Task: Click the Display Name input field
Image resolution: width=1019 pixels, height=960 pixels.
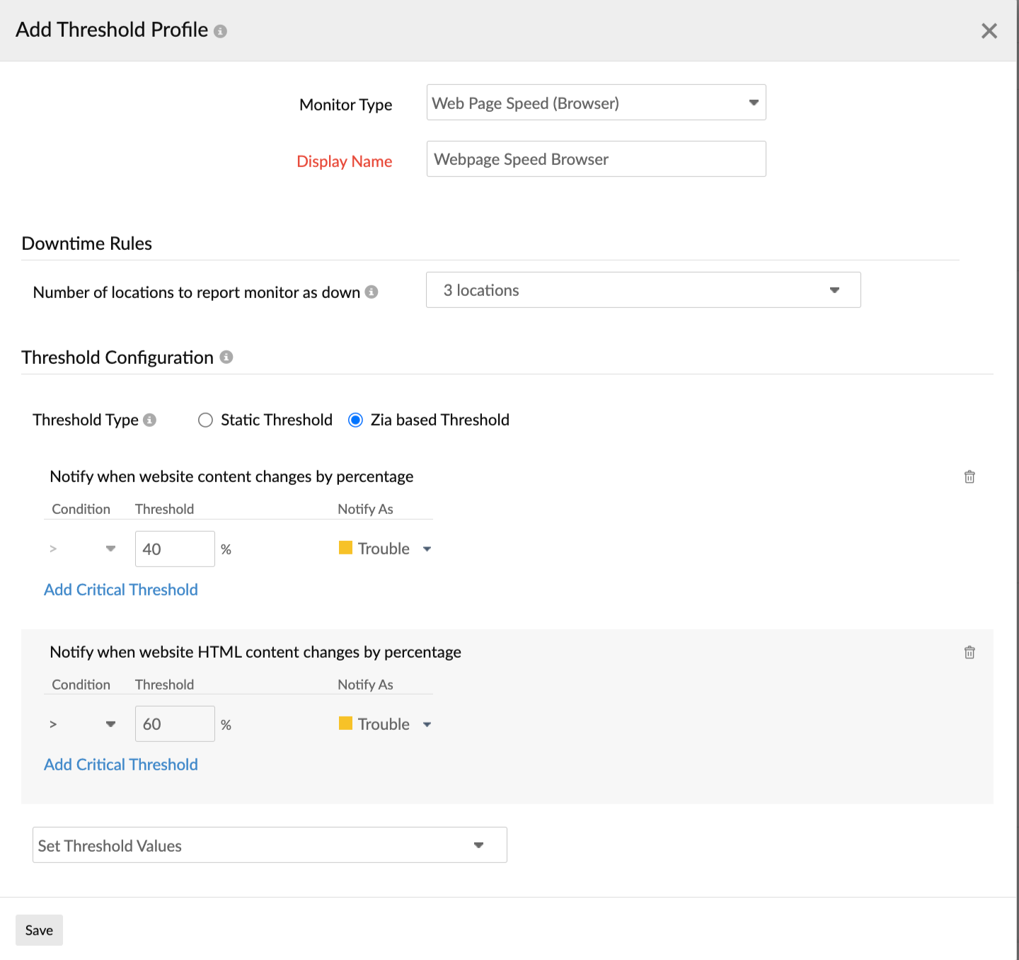Action: pyautogui.click(x=596, y=159)
